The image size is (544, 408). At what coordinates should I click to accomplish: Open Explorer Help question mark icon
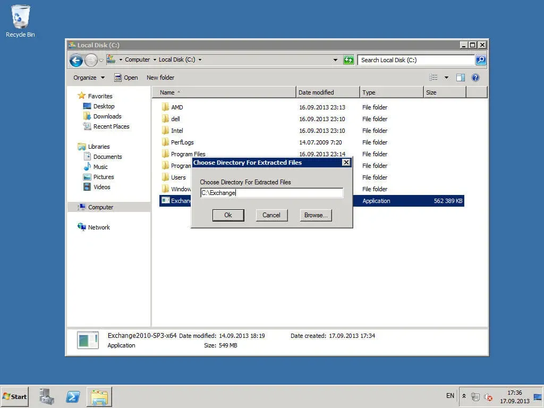(x=475, y=78)
